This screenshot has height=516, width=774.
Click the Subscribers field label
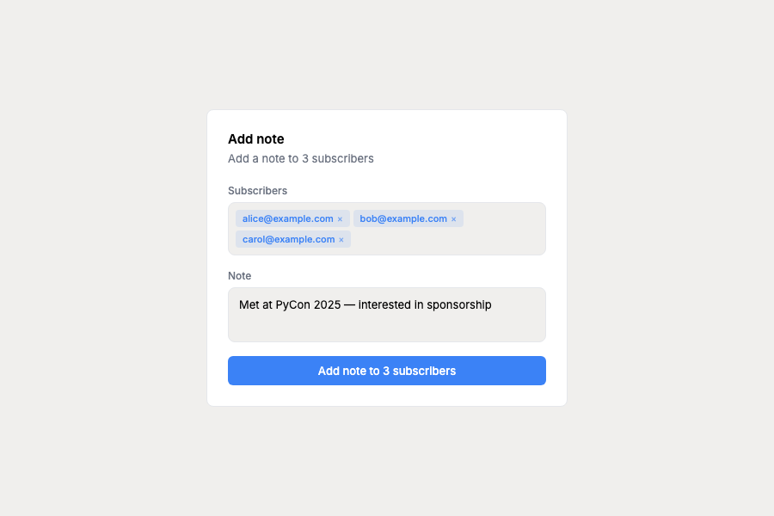(x=257, y=190)
